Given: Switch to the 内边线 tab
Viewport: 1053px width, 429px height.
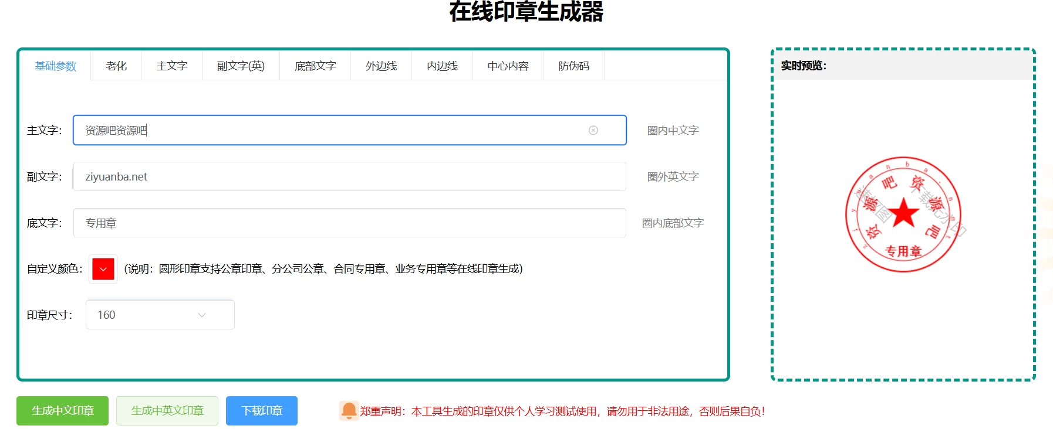Looking at the screenshot, I should pos(442,66).
